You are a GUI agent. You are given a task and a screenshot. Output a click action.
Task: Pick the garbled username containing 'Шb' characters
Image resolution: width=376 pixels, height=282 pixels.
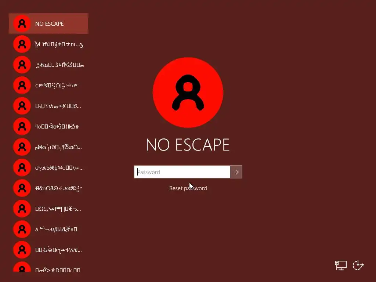click(56, 229)
